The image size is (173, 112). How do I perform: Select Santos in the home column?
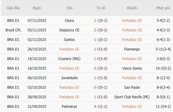[x=69, y=40]
